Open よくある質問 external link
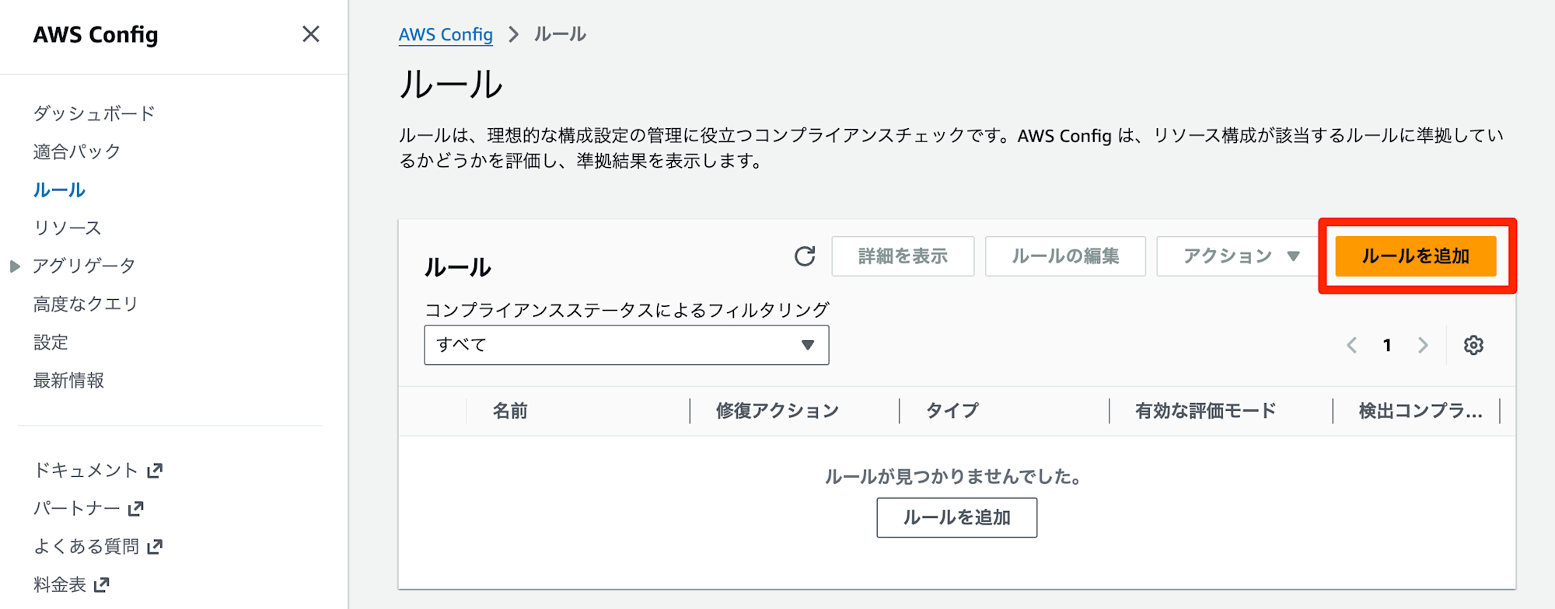The image size is (1555, 609). pos(98,546)
